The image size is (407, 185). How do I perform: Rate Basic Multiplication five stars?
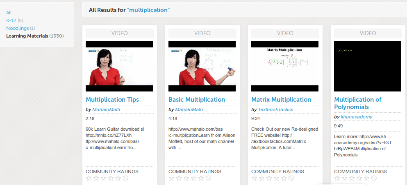[201, 178]
